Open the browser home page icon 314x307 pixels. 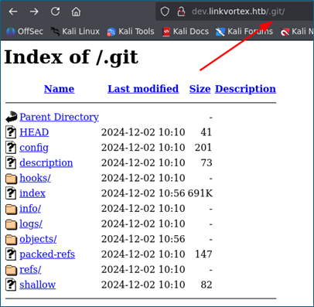[x=76, y=12]
